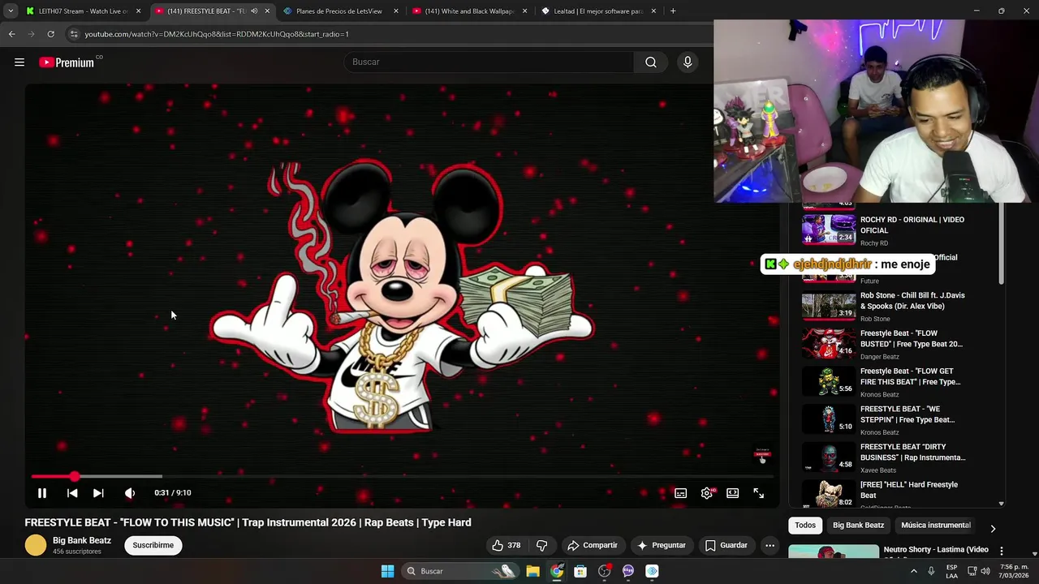
Task: Navigate back in the browser
Action: [11, 34]
